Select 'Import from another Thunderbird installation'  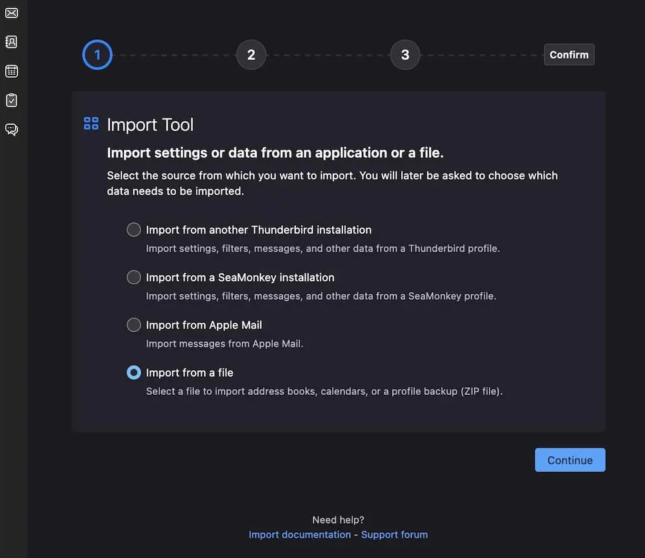click(134, 229)
